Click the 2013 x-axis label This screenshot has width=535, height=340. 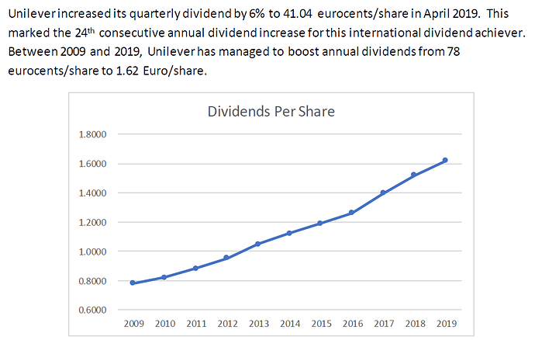pyautogui.click(x=259, y=323)
